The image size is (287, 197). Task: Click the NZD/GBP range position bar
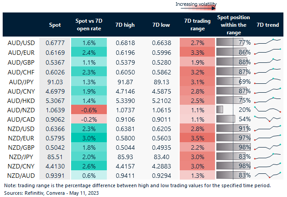tap(233, 148)
